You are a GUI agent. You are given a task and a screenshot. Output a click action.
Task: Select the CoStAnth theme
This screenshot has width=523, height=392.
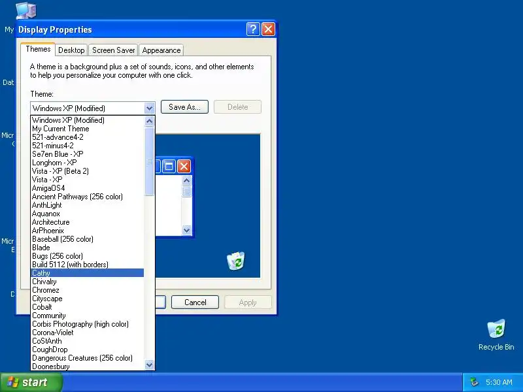click(88, 341)
